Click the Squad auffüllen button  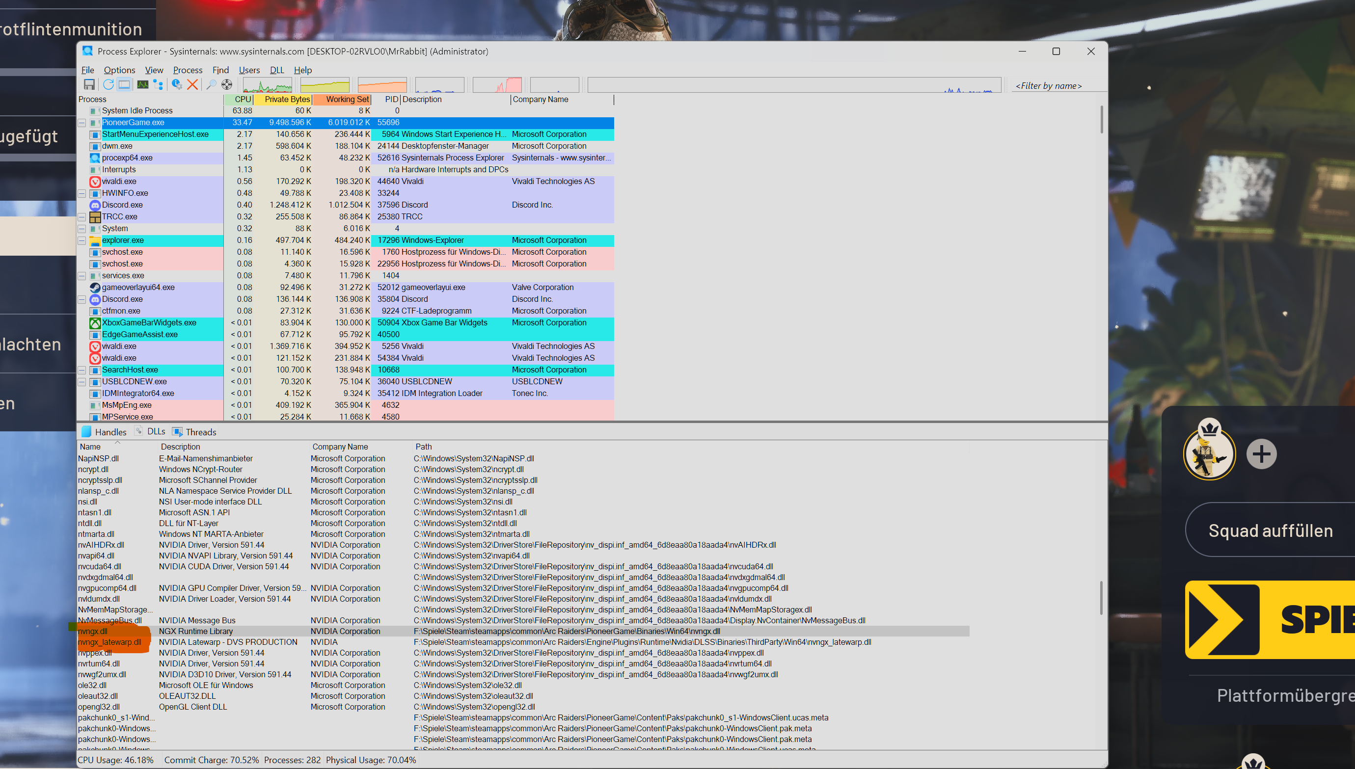click(1270, 530)
